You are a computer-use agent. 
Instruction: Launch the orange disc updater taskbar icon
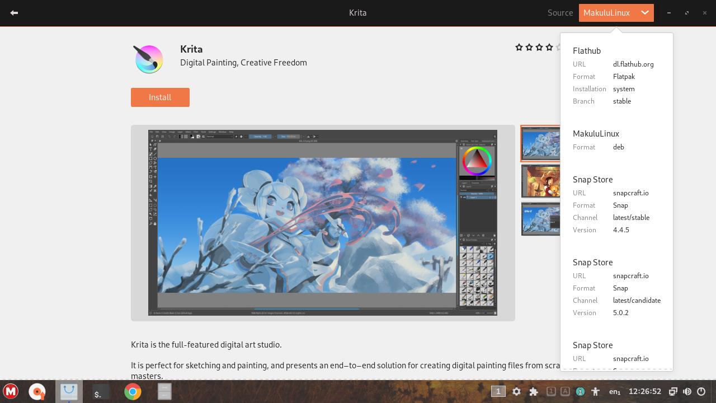[37, 391]
